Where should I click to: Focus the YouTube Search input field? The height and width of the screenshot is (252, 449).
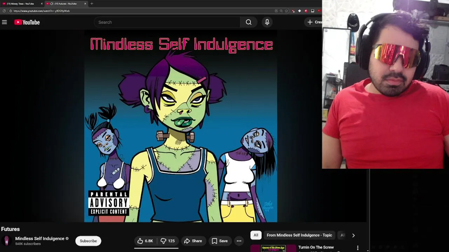(167, 22)
